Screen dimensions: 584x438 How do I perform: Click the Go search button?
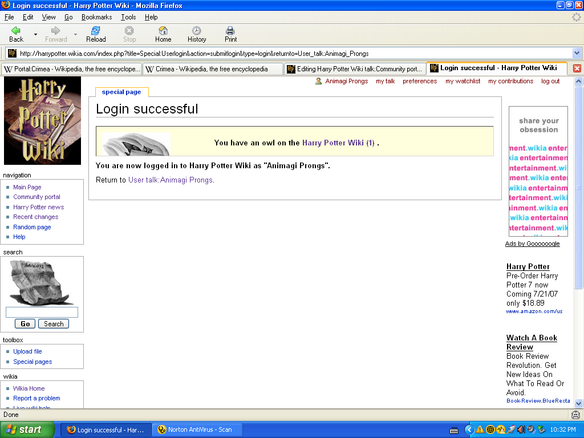25,324
